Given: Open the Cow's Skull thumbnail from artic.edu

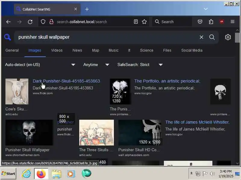Looking at the screenshot, I should tap(17, 91).
